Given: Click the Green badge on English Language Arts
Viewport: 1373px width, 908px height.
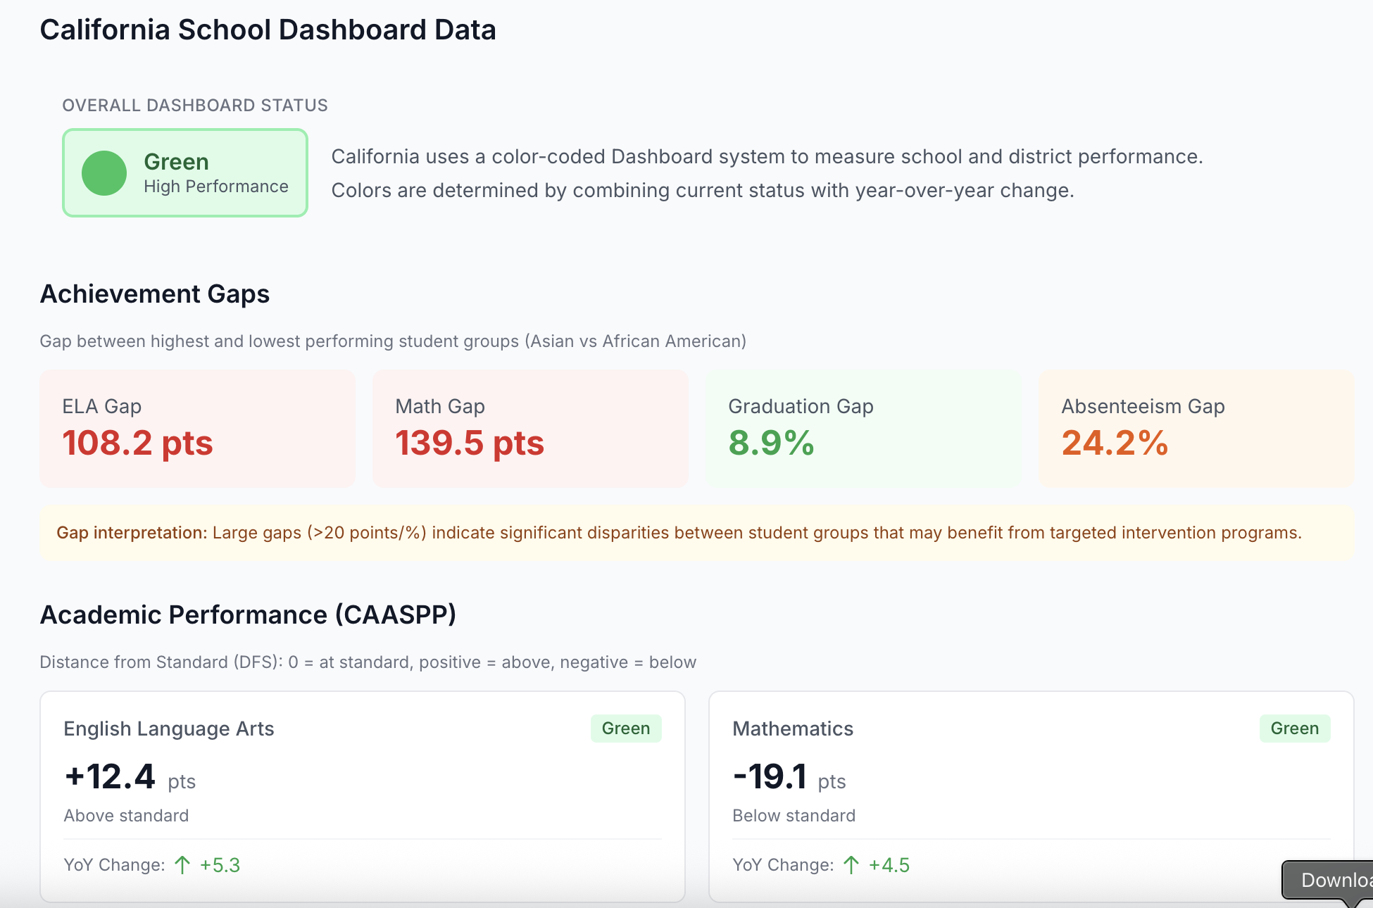Looking at the screenshot, I should [625, 729].
